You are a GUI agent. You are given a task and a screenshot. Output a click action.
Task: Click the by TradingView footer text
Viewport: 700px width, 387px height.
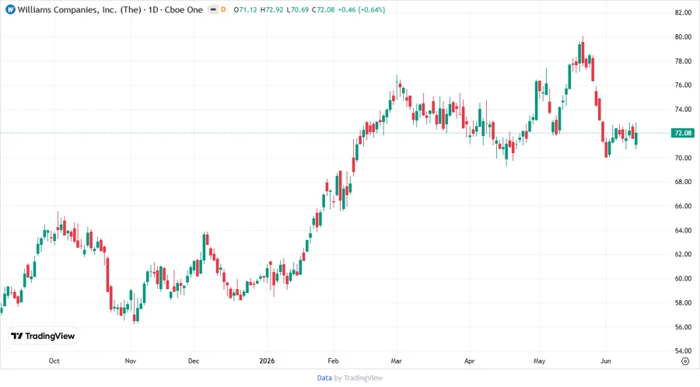(359, 378)
